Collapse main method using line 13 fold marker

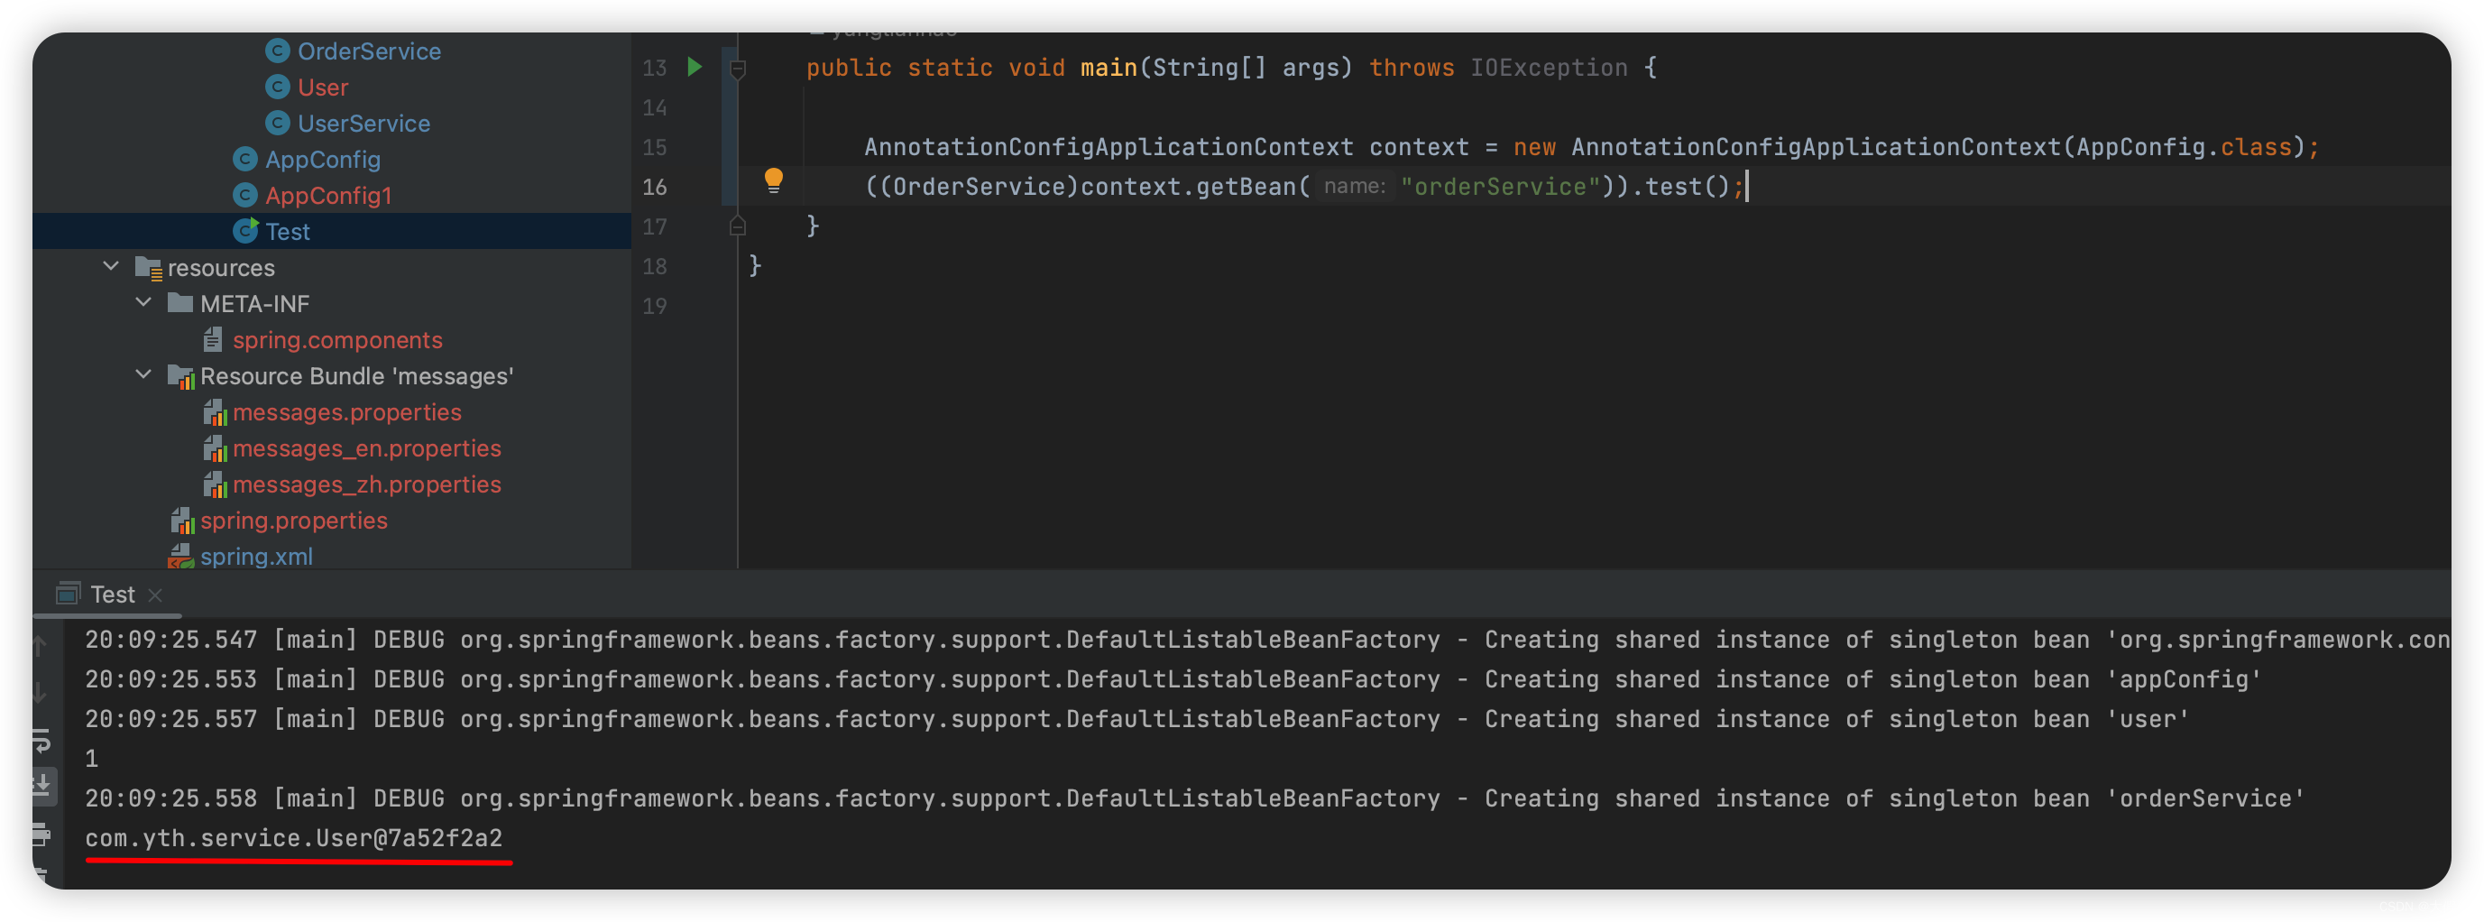[x=738, y=68]
